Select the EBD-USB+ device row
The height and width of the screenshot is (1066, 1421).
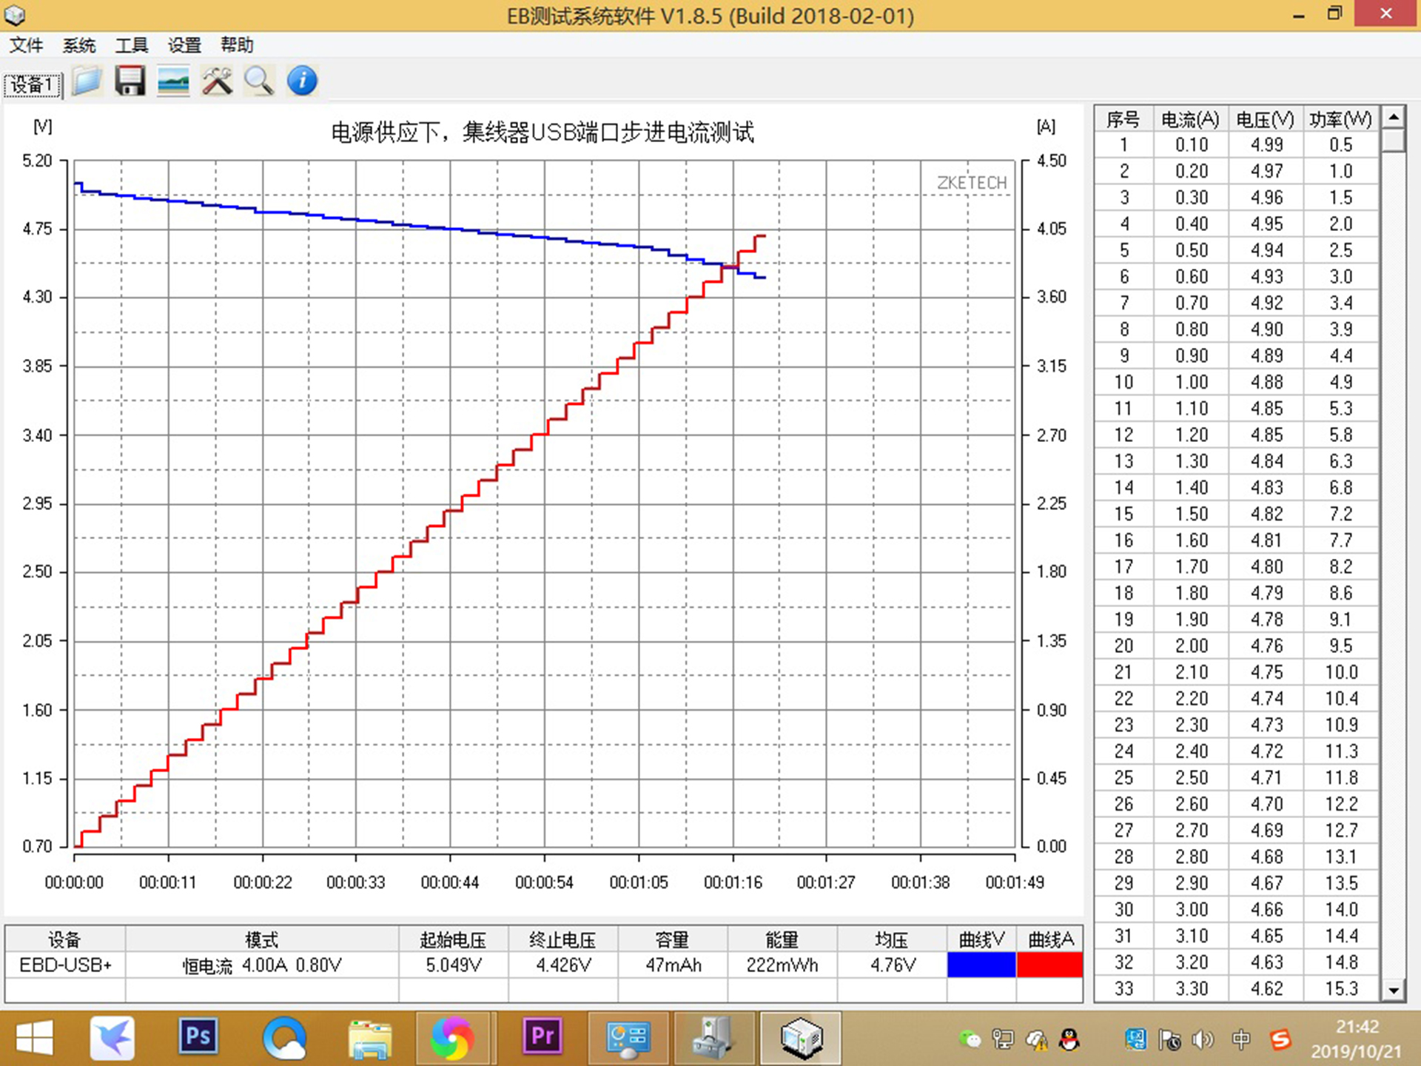click(x=65, y=965)
